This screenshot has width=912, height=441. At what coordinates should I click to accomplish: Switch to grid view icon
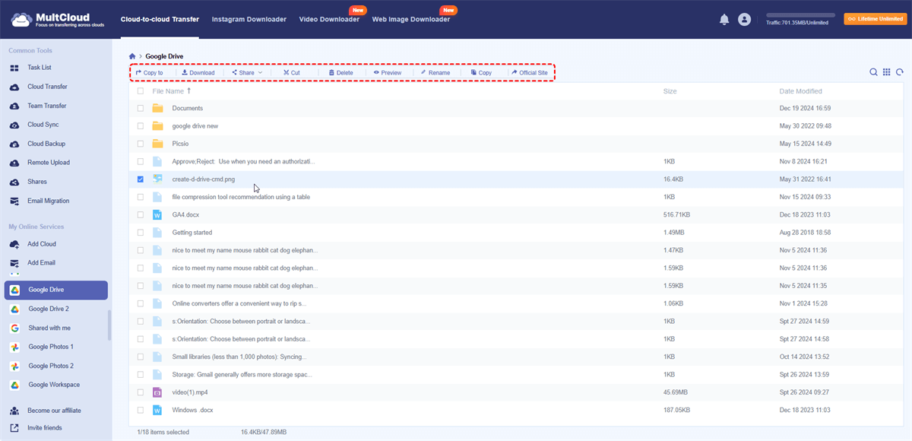(x=886, y=72)
